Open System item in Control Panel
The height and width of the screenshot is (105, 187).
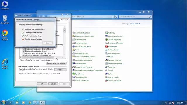tap(109, 74)
